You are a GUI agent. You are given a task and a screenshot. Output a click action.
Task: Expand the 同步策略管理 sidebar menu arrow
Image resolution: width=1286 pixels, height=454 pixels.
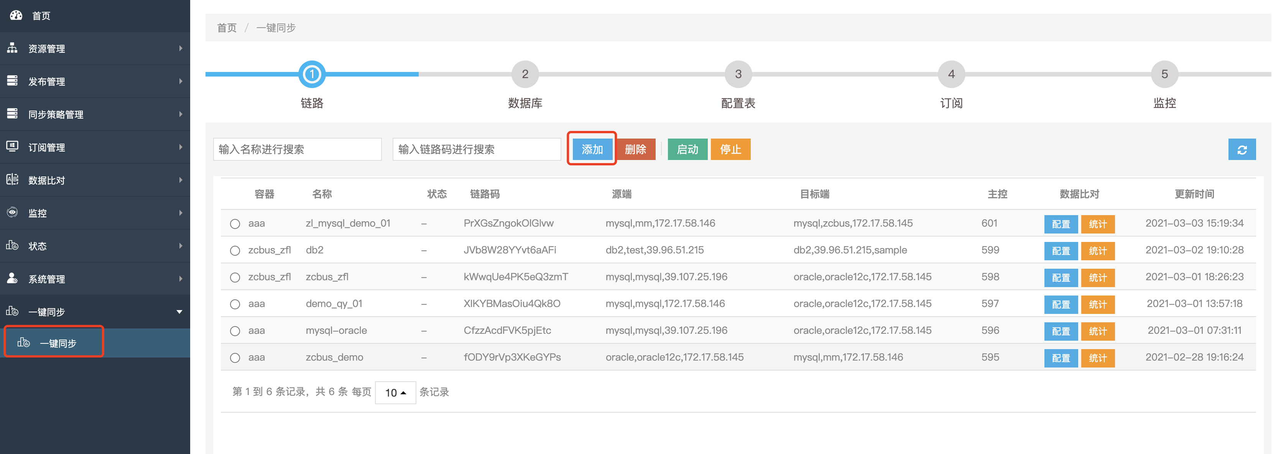pos(180,114)
